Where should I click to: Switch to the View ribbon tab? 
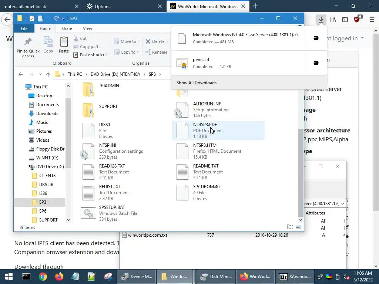87,28
